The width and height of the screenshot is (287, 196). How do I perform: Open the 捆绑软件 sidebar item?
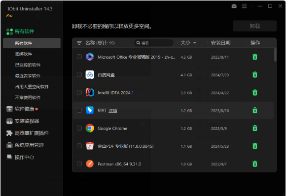pyautogui.click(x=24, y=54)
